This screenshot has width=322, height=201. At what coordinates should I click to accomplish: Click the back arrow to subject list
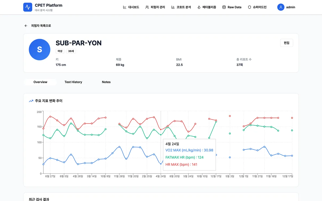point(26,25)
